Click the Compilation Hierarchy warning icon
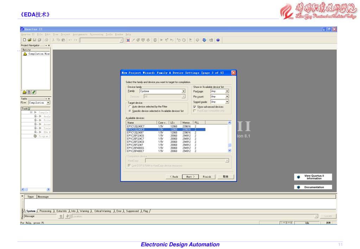 click(25, 54)
